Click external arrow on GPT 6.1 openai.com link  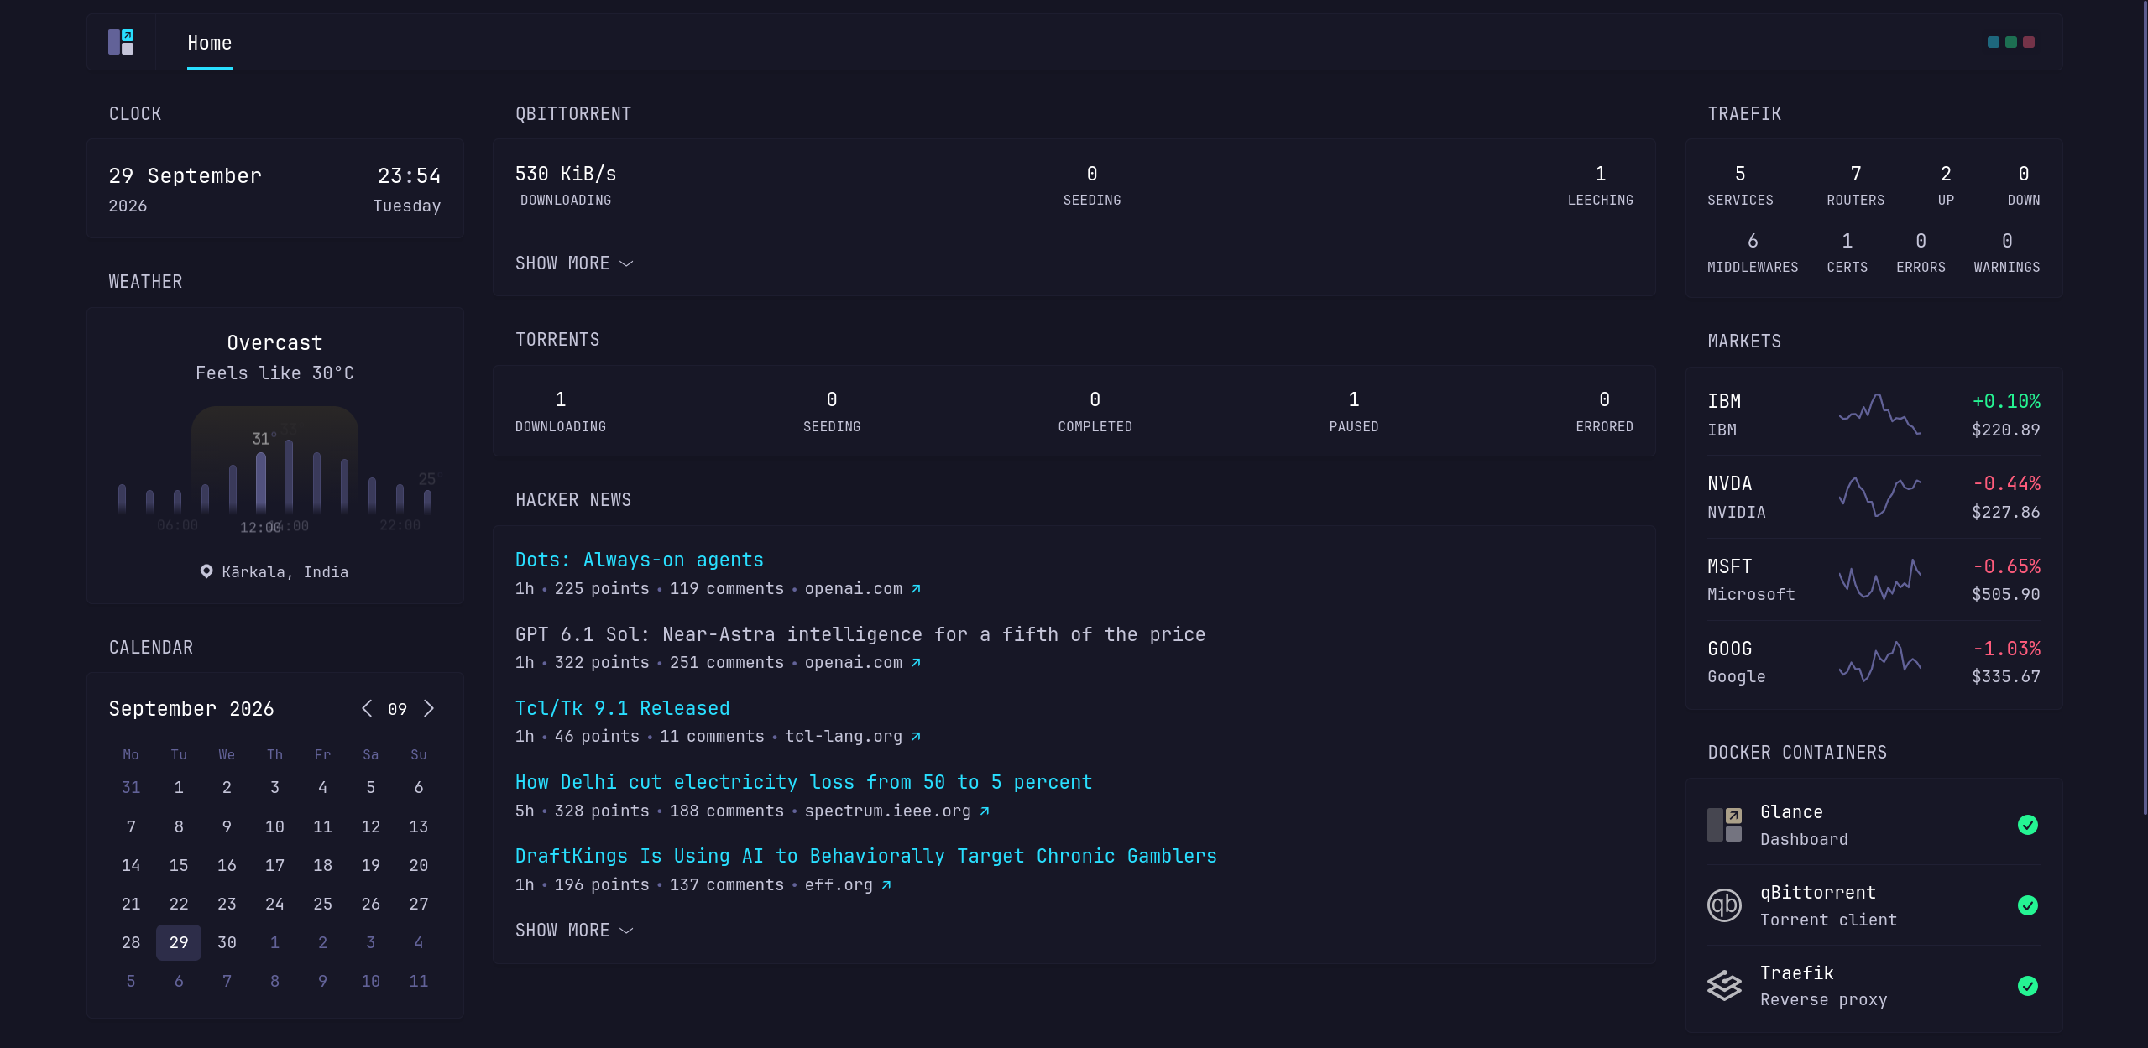[916, 662]
